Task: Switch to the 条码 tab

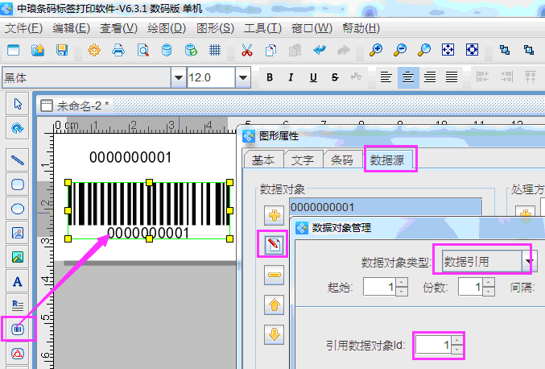Action: 342,160
